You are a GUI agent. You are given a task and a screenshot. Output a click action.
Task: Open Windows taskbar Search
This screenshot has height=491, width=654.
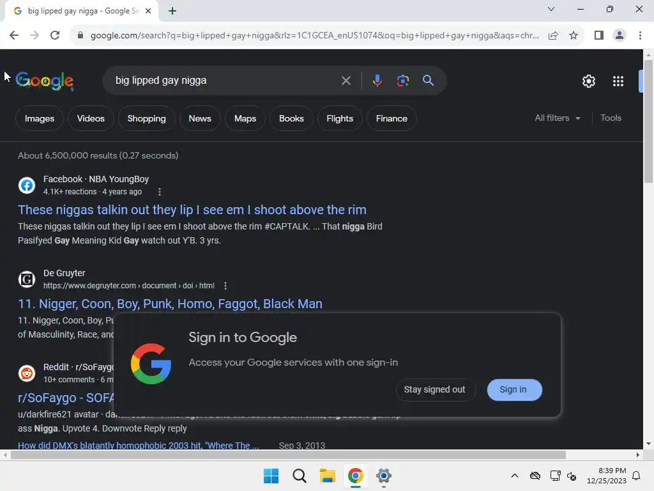coord(299,476)
